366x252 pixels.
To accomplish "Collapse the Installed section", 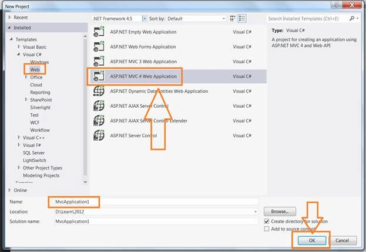I will tap(9, 28).
